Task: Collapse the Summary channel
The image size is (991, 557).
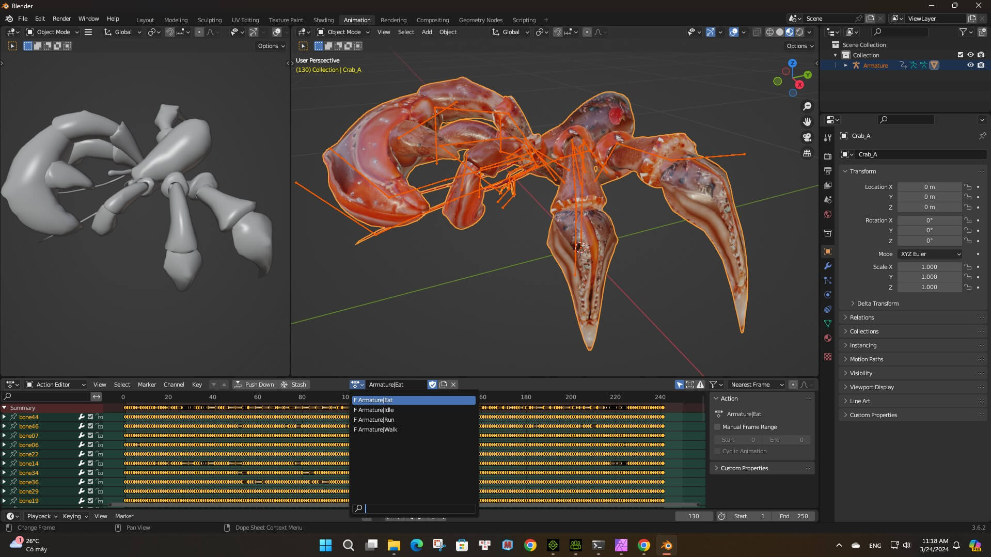Action: tap(4, 408)
